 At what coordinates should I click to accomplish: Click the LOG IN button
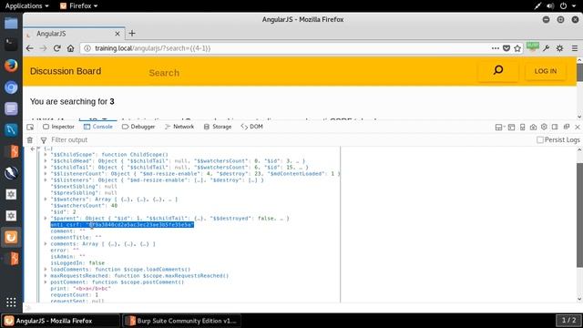pos(546,71)
